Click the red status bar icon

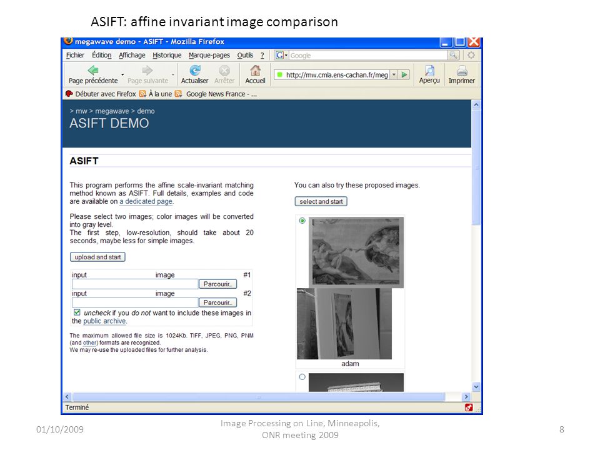469,407
